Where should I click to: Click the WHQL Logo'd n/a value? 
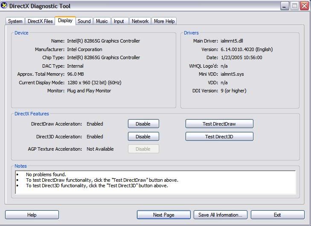pyautogui.click(x=224, y=66)
